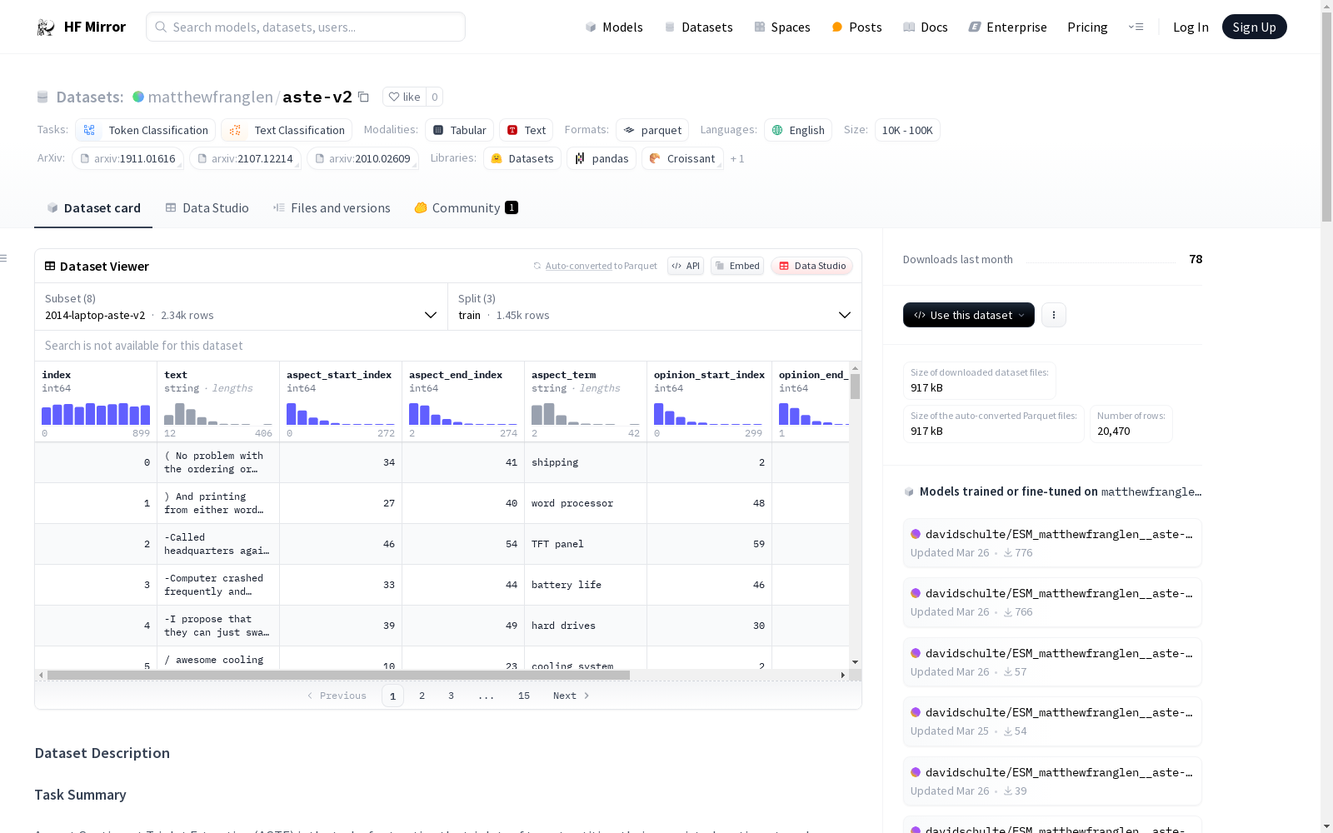The height and width of the screenshot is (833, 1333).
Task: Click the index column histogram
Action: click(96, 414)
